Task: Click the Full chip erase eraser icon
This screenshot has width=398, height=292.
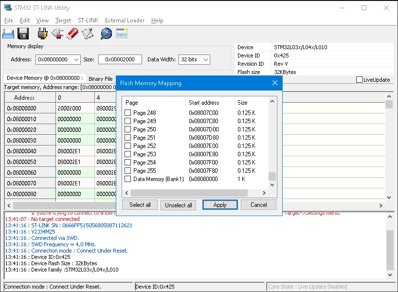Action: 72,34
